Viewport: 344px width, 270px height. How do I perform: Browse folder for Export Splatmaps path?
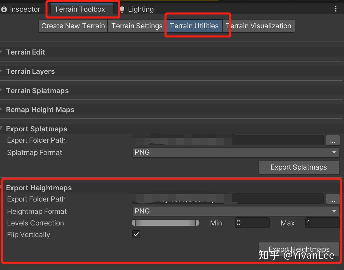pos(333,140)
